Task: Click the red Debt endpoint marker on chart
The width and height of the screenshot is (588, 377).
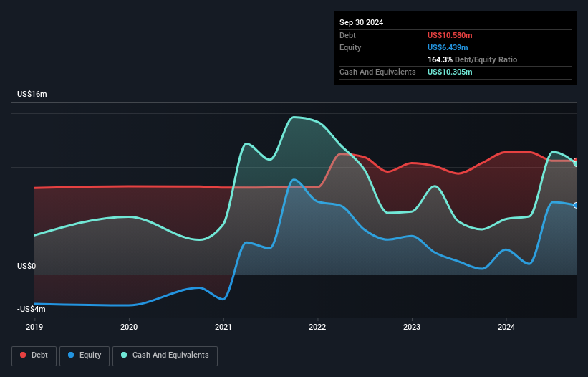Action: pyautogui.click(x=576, y=161)
